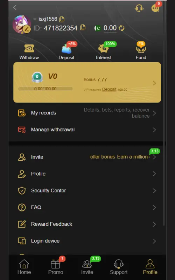Switch to Support tab in bottom bar
Screen dimensions: 175x280
119,267
